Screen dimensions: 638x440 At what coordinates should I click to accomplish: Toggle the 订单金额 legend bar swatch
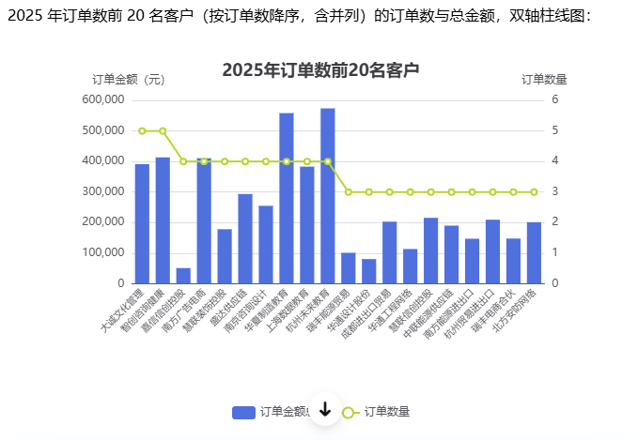243,413
